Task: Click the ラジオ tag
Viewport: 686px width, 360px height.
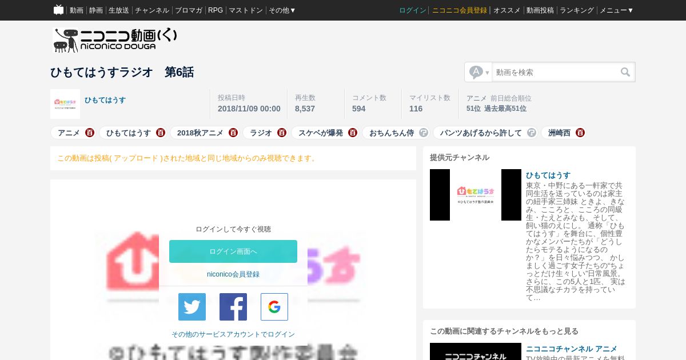Action: (x=261, y=133)
